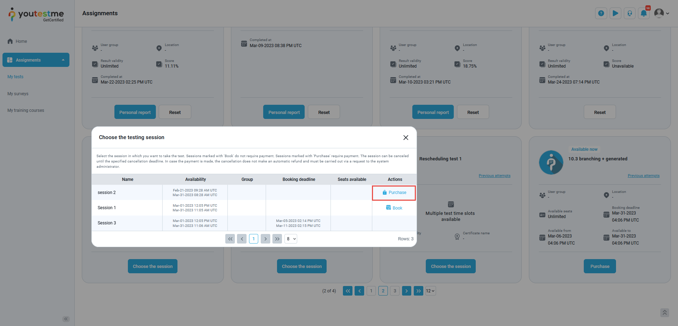
Task: Open assignments page 2
Action: [x=383, y=291]
